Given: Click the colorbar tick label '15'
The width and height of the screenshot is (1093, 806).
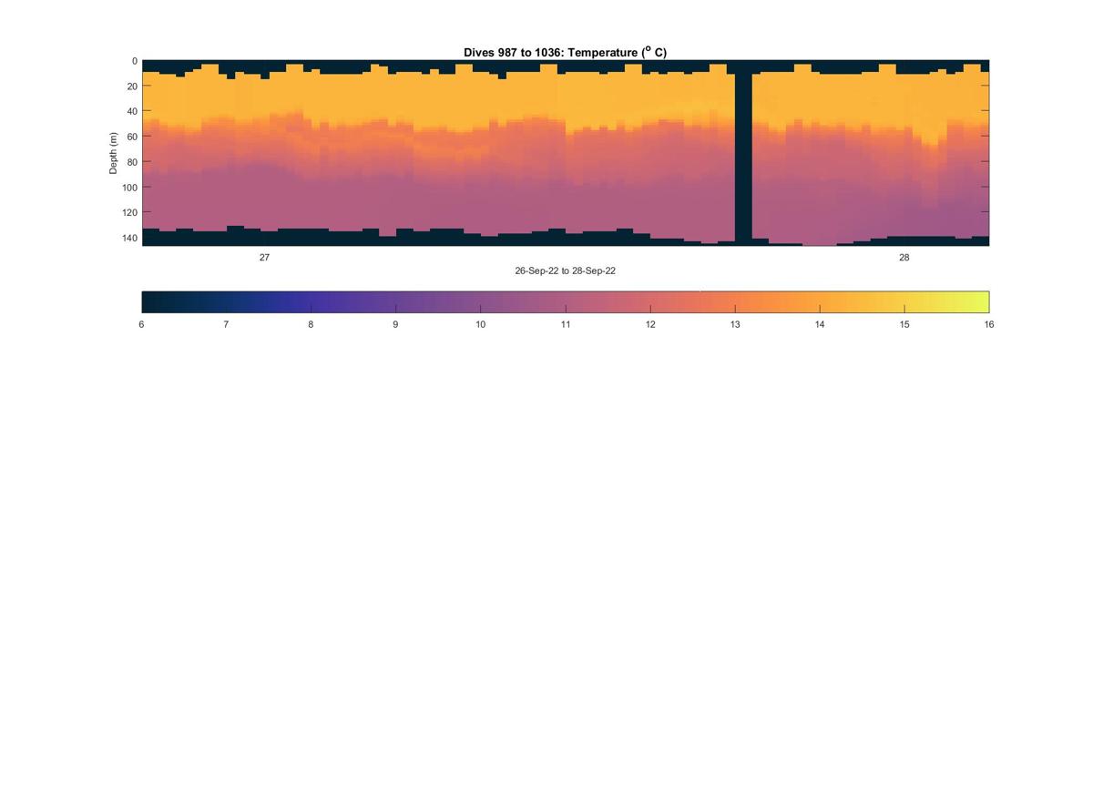Looking at the screenshot, I should pyautogui.click(x=904, y=324).
